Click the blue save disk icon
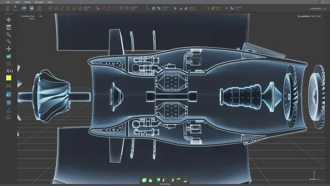Screen dimensions: 330x186 click(32, 8)
